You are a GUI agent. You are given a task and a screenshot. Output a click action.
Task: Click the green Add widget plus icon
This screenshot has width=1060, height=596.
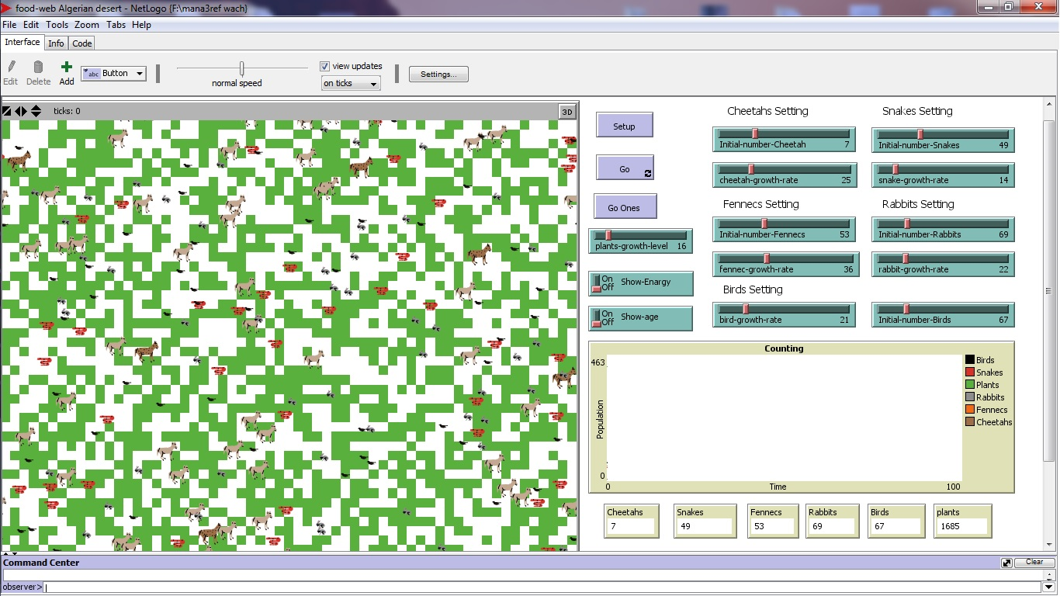67,68
